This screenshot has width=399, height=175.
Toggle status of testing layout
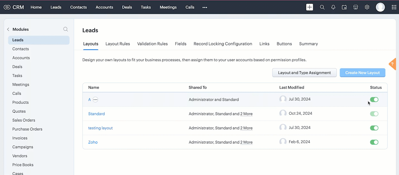[374, 128]
